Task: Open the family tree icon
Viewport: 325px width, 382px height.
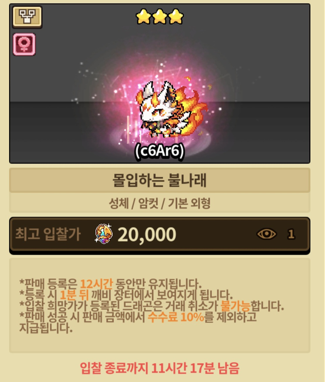Action: 27,16
